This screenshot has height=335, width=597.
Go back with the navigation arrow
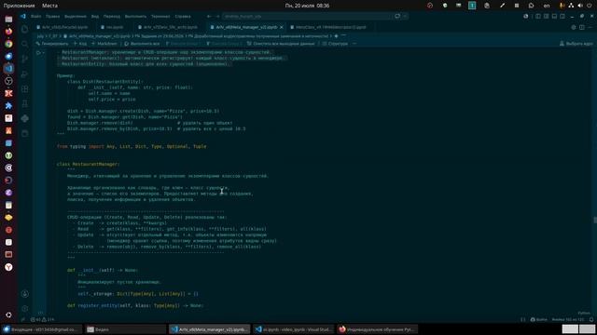209,17
